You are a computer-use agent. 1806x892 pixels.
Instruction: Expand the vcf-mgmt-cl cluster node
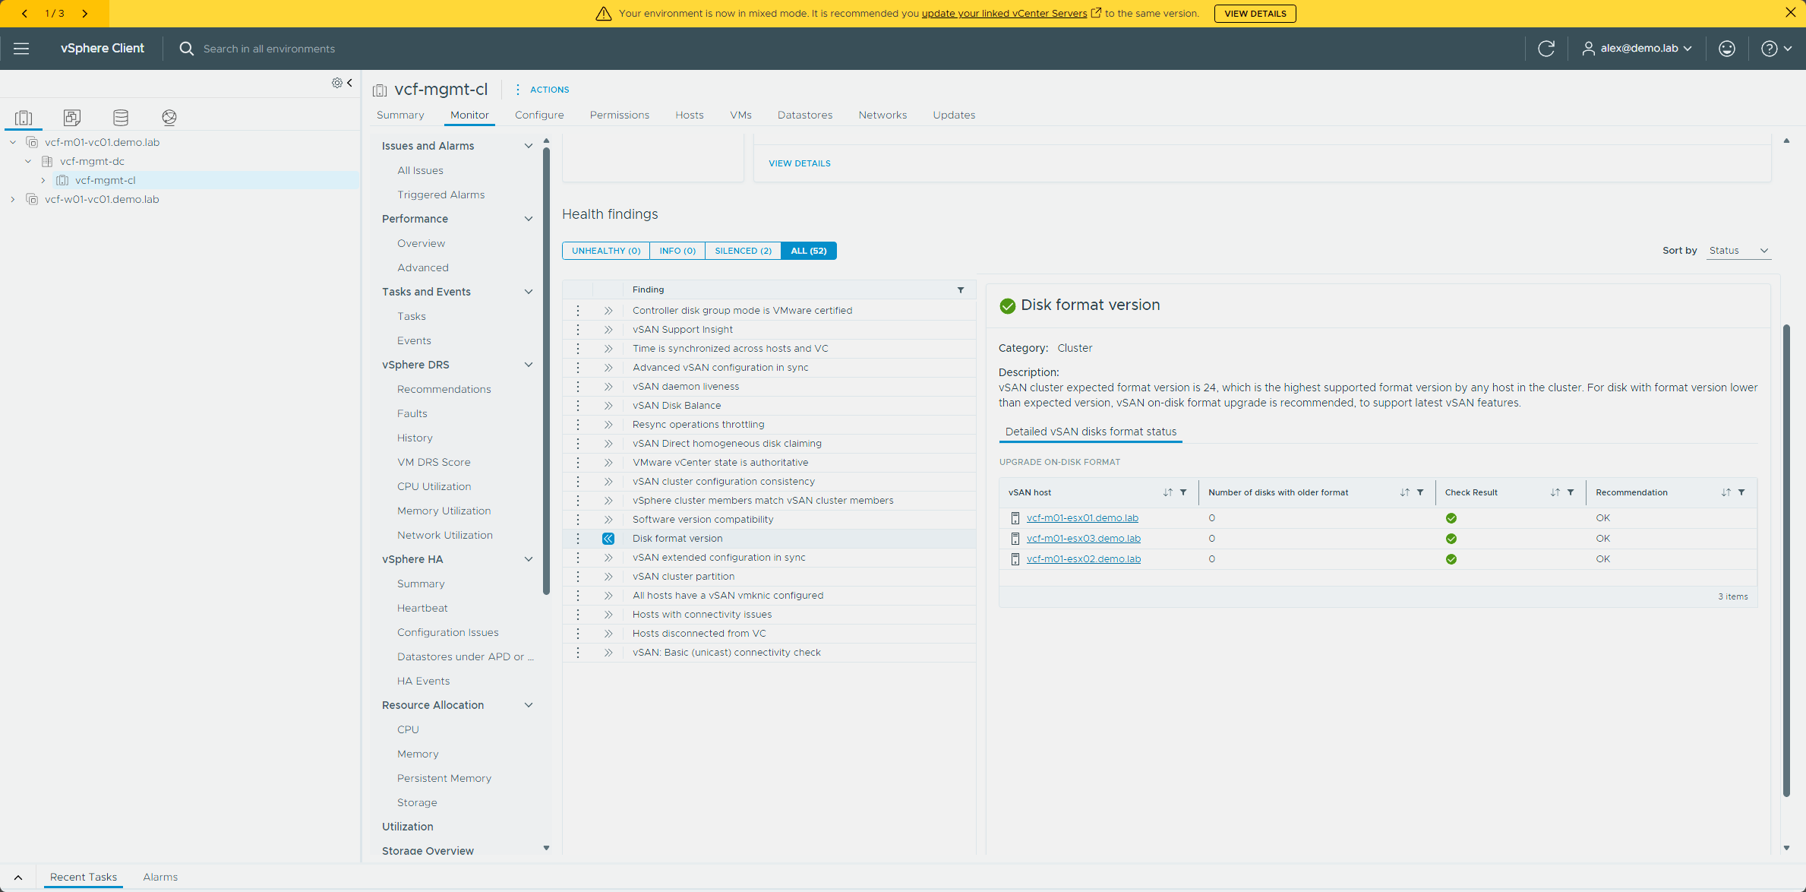pos(43,181)
